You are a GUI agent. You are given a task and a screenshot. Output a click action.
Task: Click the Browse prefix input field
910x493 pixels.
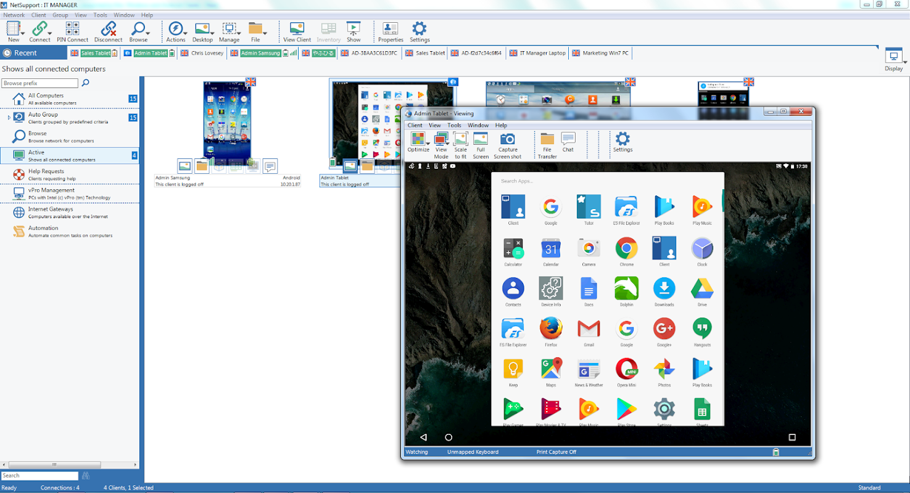coord(39,83)
